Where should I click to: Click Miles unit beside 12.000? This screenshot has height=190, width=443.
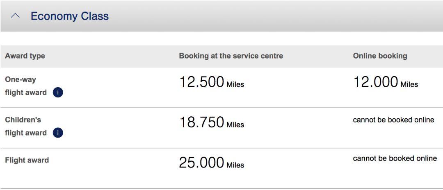(x=409, y=84)
